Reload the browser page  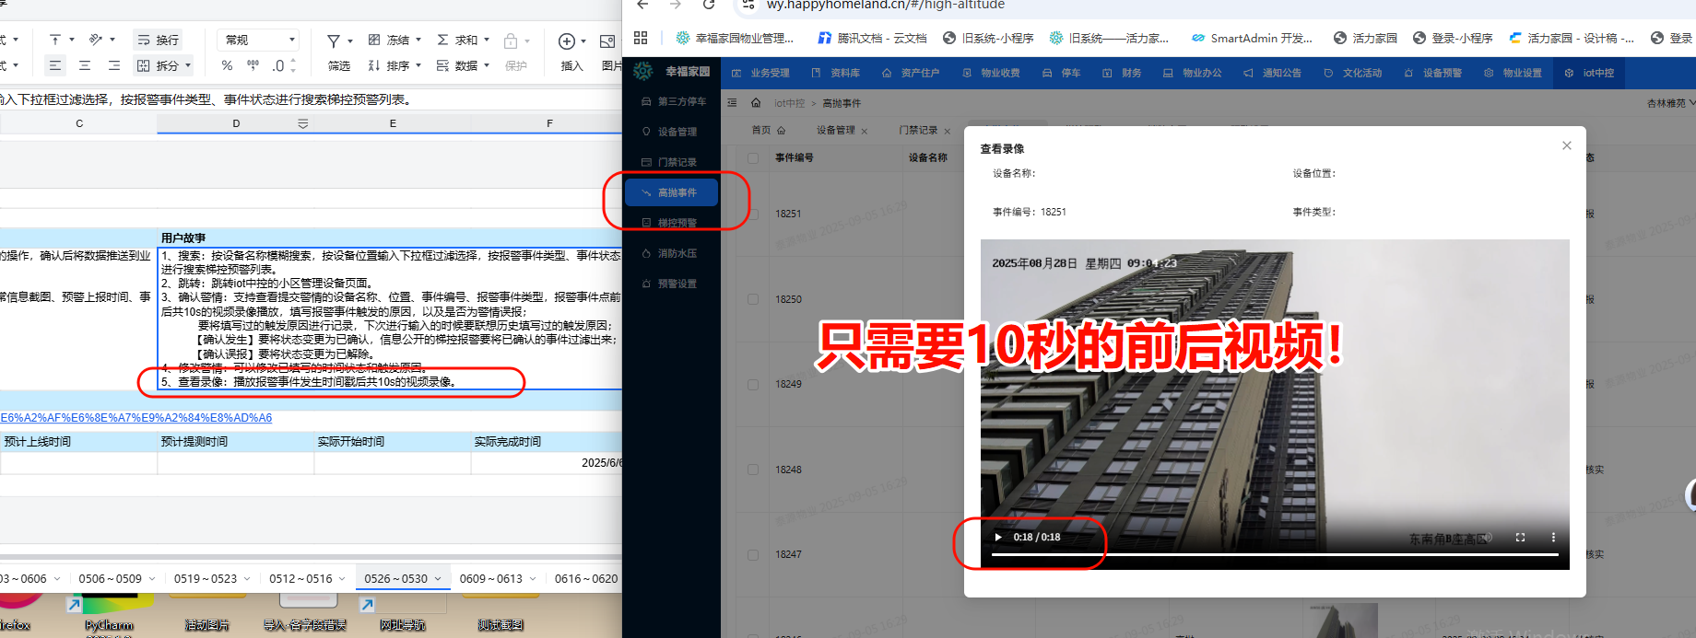coord(708,5)
